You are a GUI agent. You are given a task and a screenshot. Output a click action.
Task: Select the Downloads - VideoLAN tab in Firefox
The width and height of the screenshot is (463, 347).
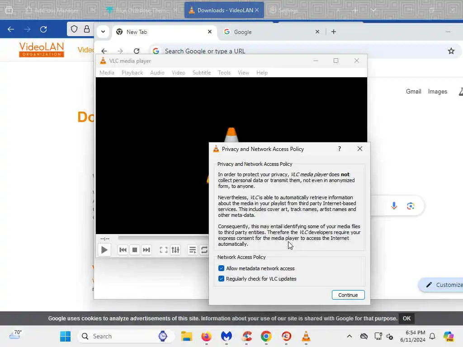(224, 10)
